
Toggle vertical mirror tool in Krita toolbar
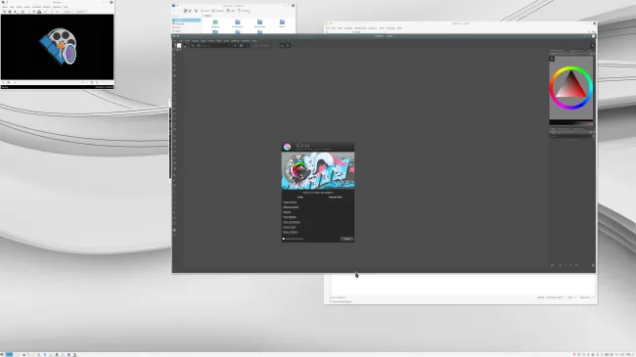[x=288, y=45]
